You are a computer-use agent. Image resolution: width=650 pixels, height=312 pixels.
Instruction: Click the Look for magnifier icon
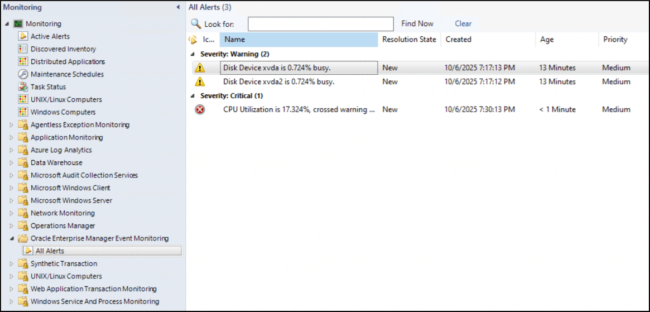[196, 23]
